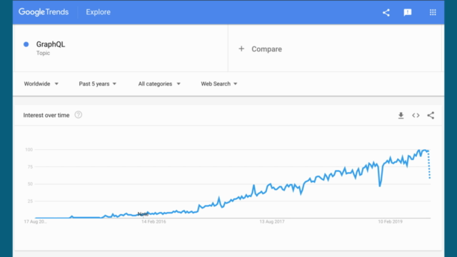
Task: Click the 10 Feb 2019 axis label
Action: (x=391, y=222)
